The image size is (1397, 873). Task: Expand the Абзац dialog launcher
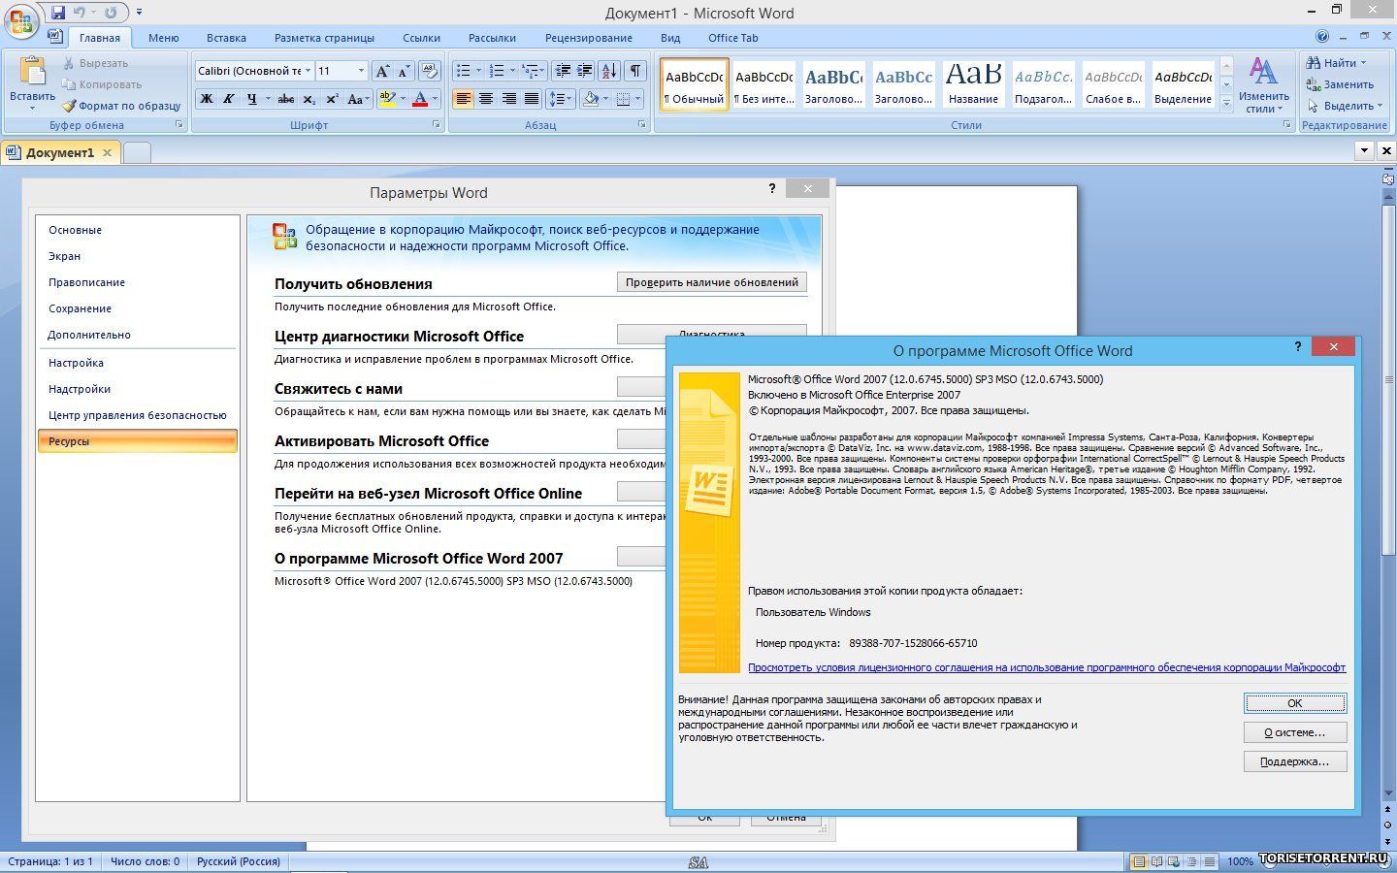(x=642, y=125)
